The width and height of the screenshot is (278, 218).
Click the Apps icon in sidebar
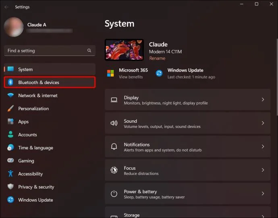10,121
